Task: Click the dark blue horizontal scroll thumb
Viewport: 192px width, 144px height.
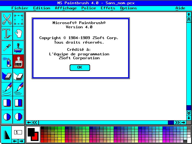Action: pos(171,122)
